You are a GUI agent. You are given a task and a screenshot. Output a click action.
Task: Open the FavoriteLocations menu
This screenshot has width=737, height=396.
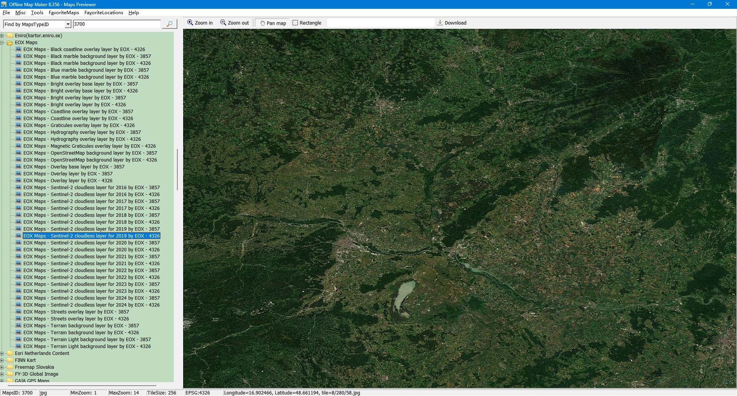coord(104,13)
